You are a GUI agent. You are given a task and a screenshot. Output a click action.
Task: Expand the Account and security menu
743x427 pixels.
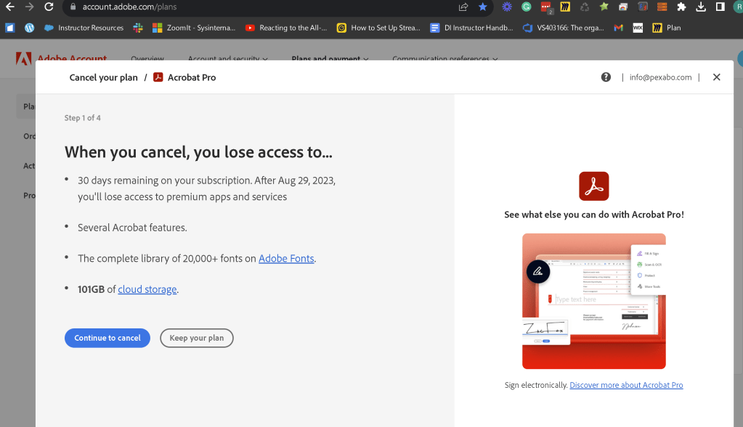[227, 58]
